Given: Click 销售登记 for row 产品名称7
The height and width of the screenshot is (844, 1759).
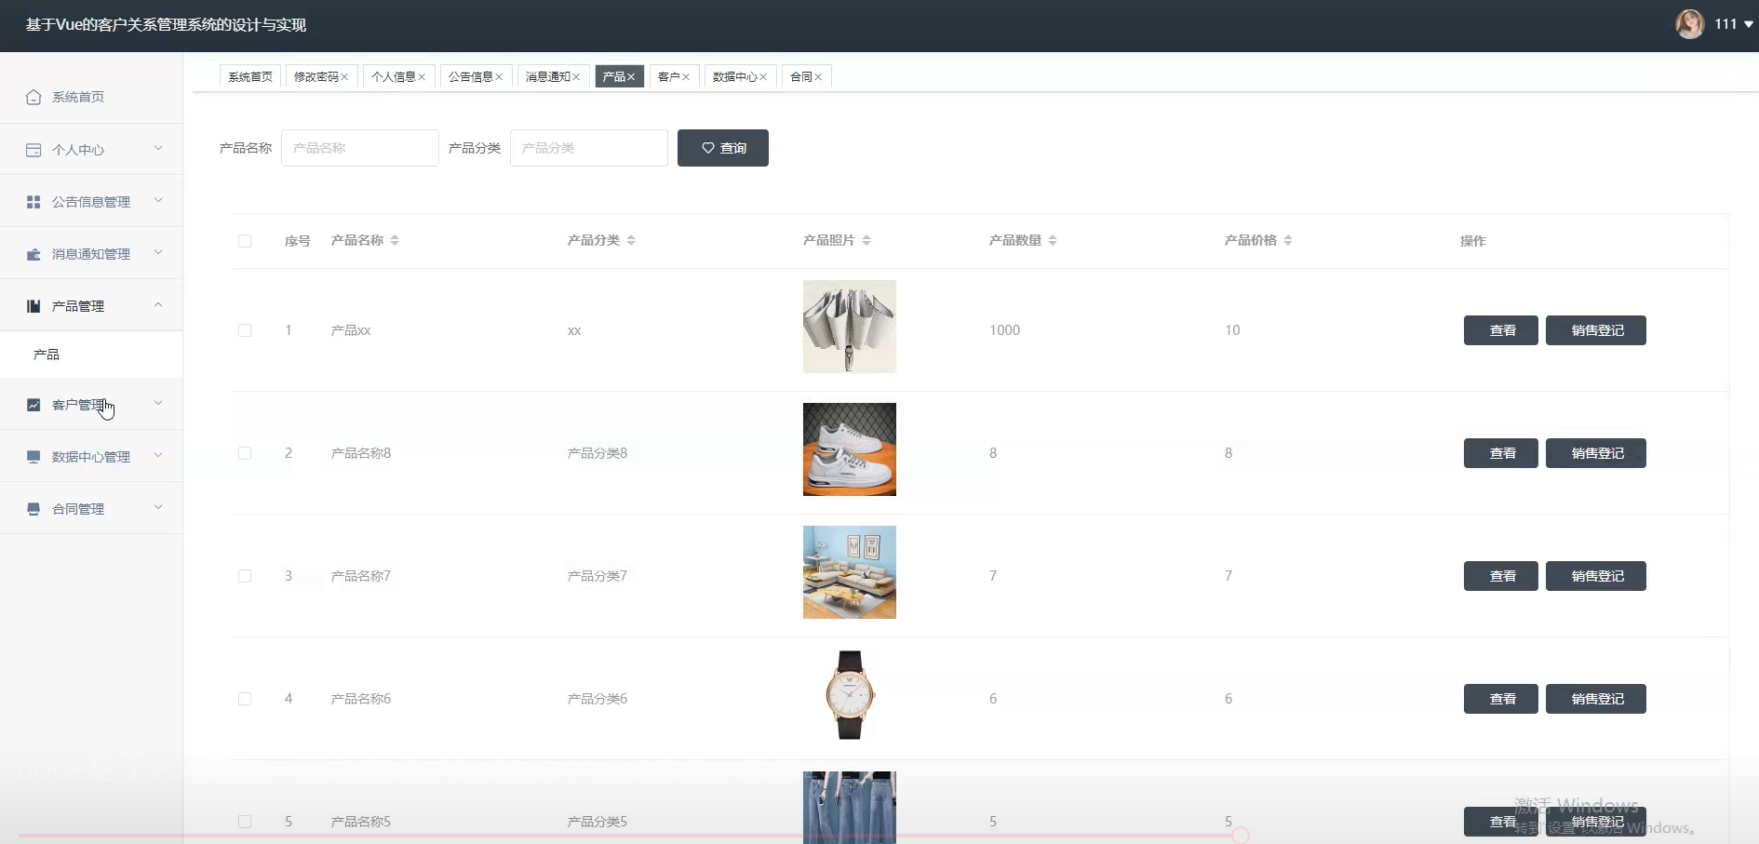Looking at the screenshot, I should pyautogui.click(x=1596, y=576).
